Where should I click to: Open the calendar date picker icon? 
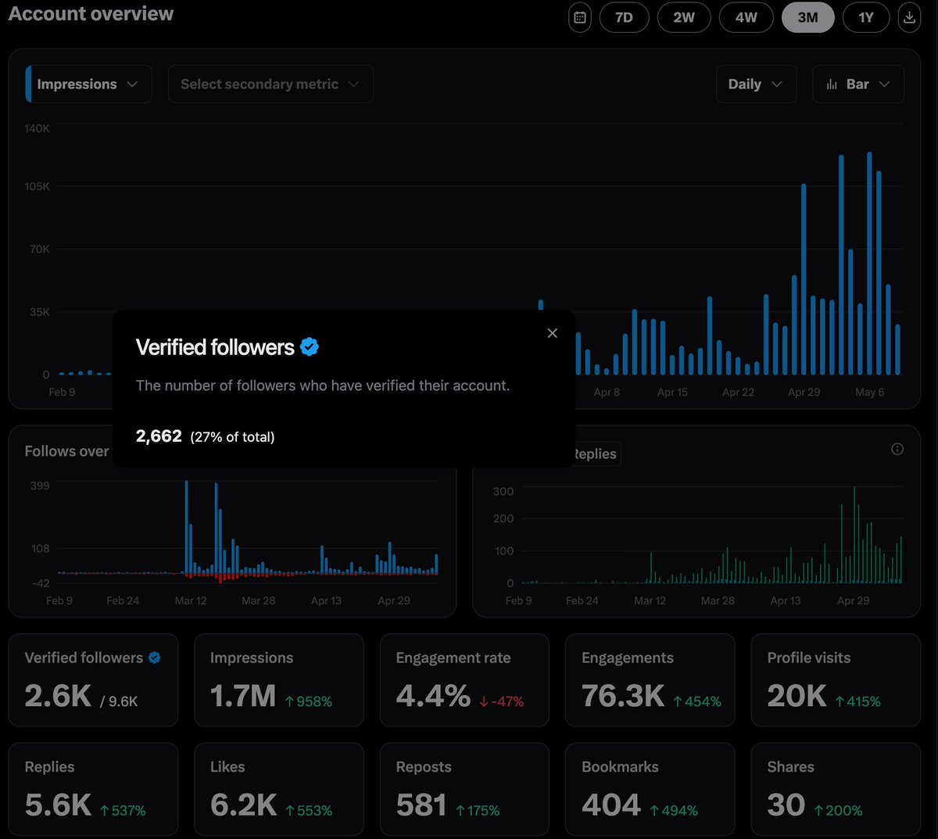(580, 17)
